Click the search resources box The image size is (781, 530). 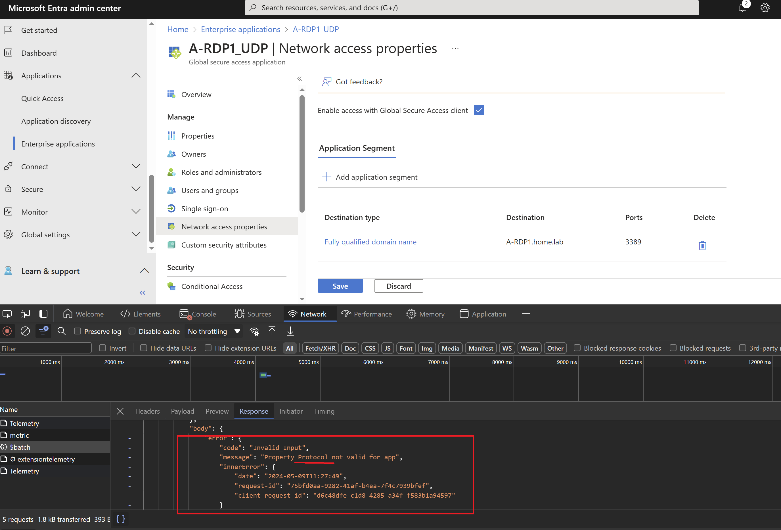coord(472,8)
